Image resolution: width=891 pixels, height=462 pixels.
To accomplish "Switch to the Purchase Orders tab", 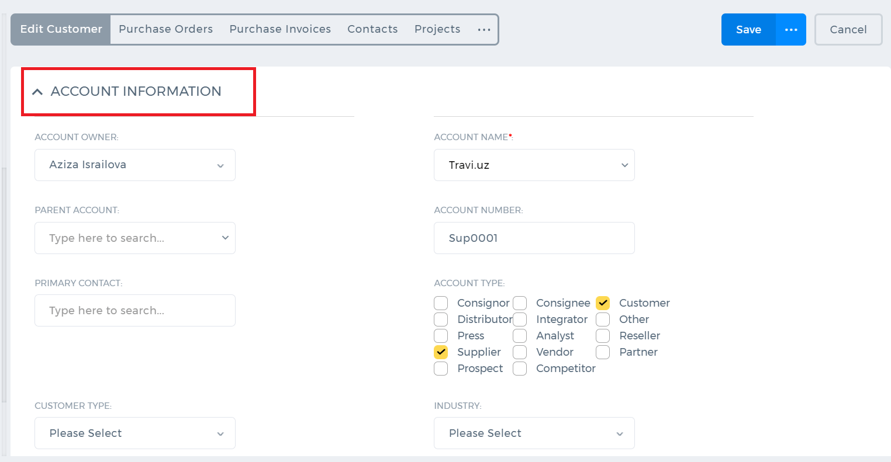I will (166, 29).
